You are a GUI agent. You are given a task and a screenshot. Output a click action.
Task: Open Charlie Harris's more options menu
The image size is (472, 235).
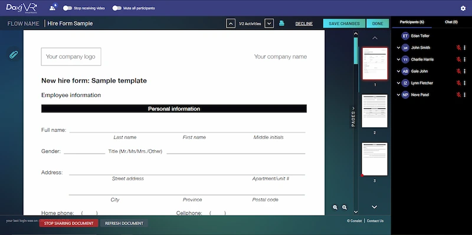click(x=465, y=59)
